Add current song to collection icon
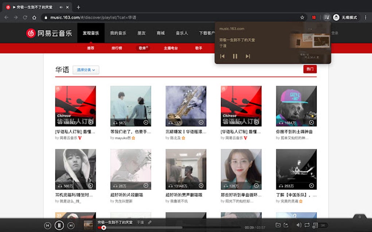The image size is (372, 232). 278,225
